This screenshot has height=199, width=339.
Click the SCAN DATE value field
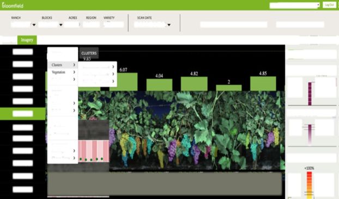(150, 24)
